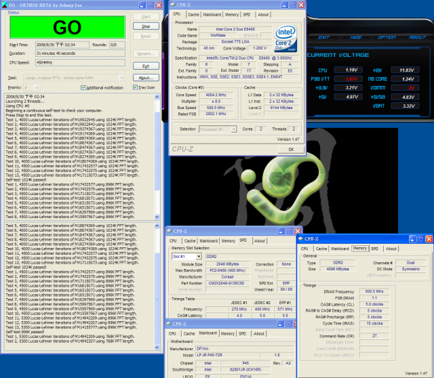Select the About tab in the top CPU-Z window
Viewport: 434px width, 378px height.
point(263,15)
